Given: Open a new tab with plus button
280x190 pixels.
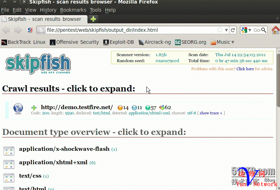Looking at the screenshot, I should pyautogui.click(x=93, y=19).
